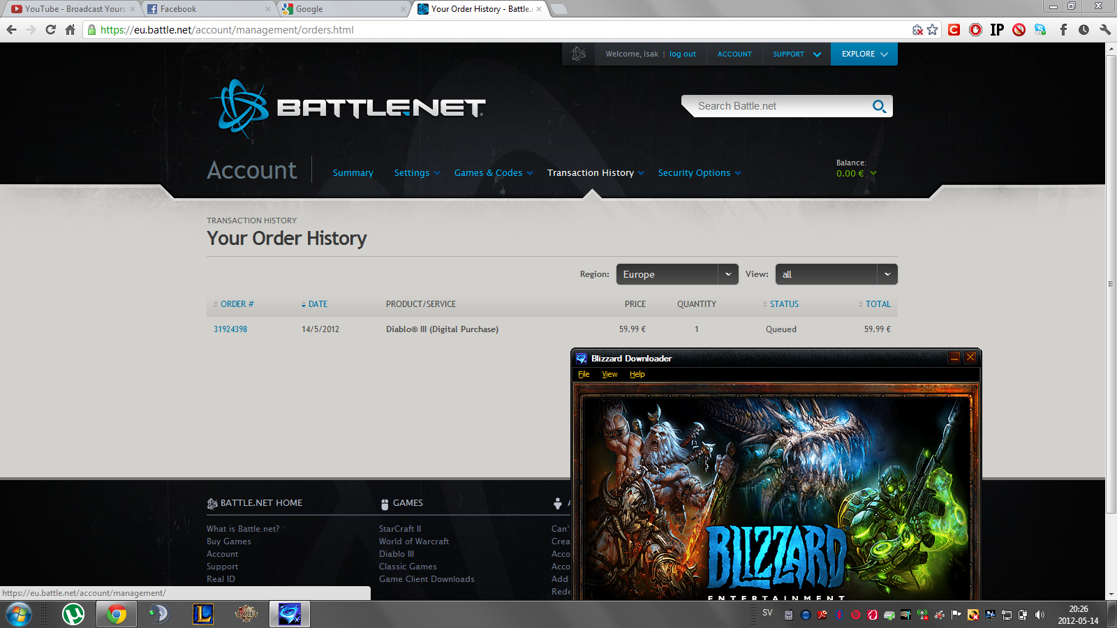Open the Summary tab
The image size is (1117, 628).
coord(353,173)
